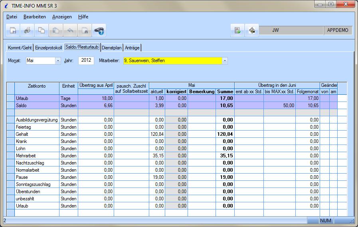Click the APPDEMO field
Image resolution: width=358 pixels, height=227 pixels.
point(338,30)
